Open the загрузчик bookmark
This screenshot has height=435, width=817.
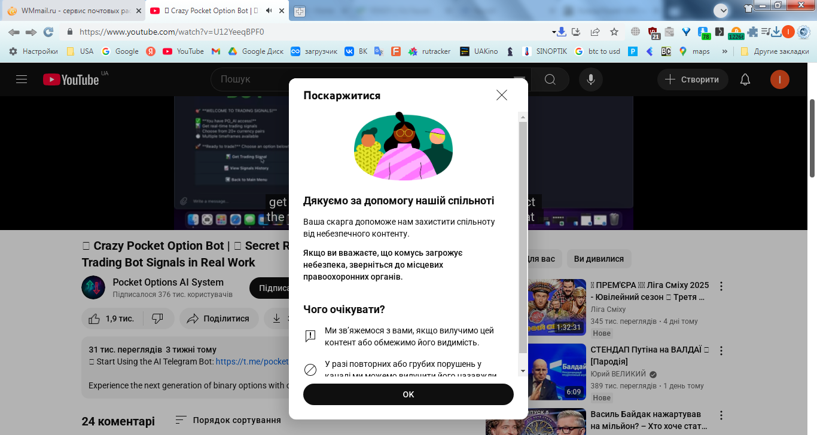(x=314, y=51)
